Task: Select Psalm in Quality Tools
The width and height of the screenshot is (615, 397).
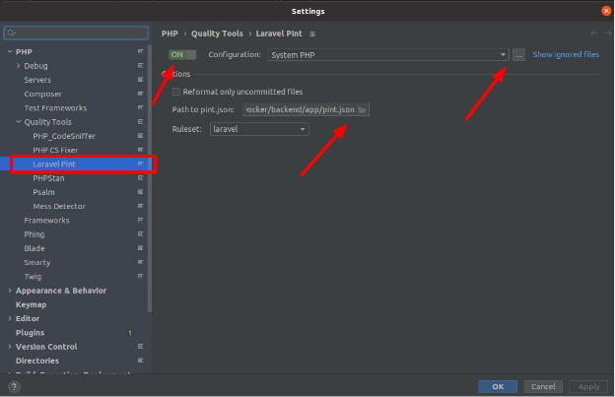Action: pyautogui.click(x=44, y=192)
